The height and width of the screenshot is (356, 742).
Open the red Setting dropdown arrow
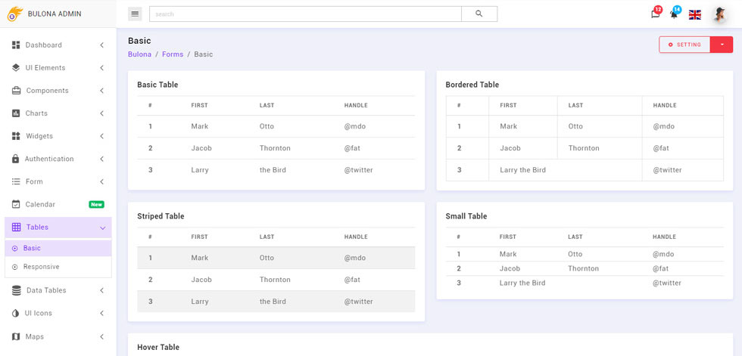722,45
